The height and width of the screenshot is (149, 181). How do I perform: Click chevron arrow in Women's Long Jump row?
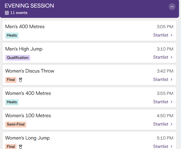[172, 146]
